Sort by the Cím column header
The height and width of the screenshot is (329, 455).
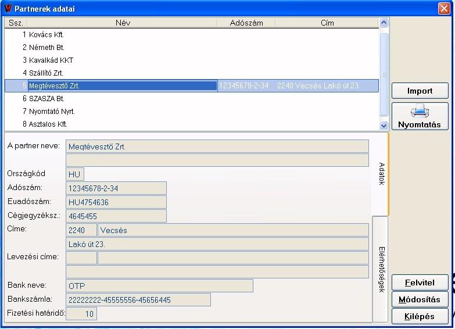pos(327,23)
